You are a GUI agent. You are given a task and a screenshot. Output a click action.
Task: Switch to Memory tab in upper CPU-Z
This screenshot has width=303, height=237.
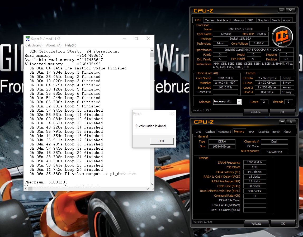239,20
